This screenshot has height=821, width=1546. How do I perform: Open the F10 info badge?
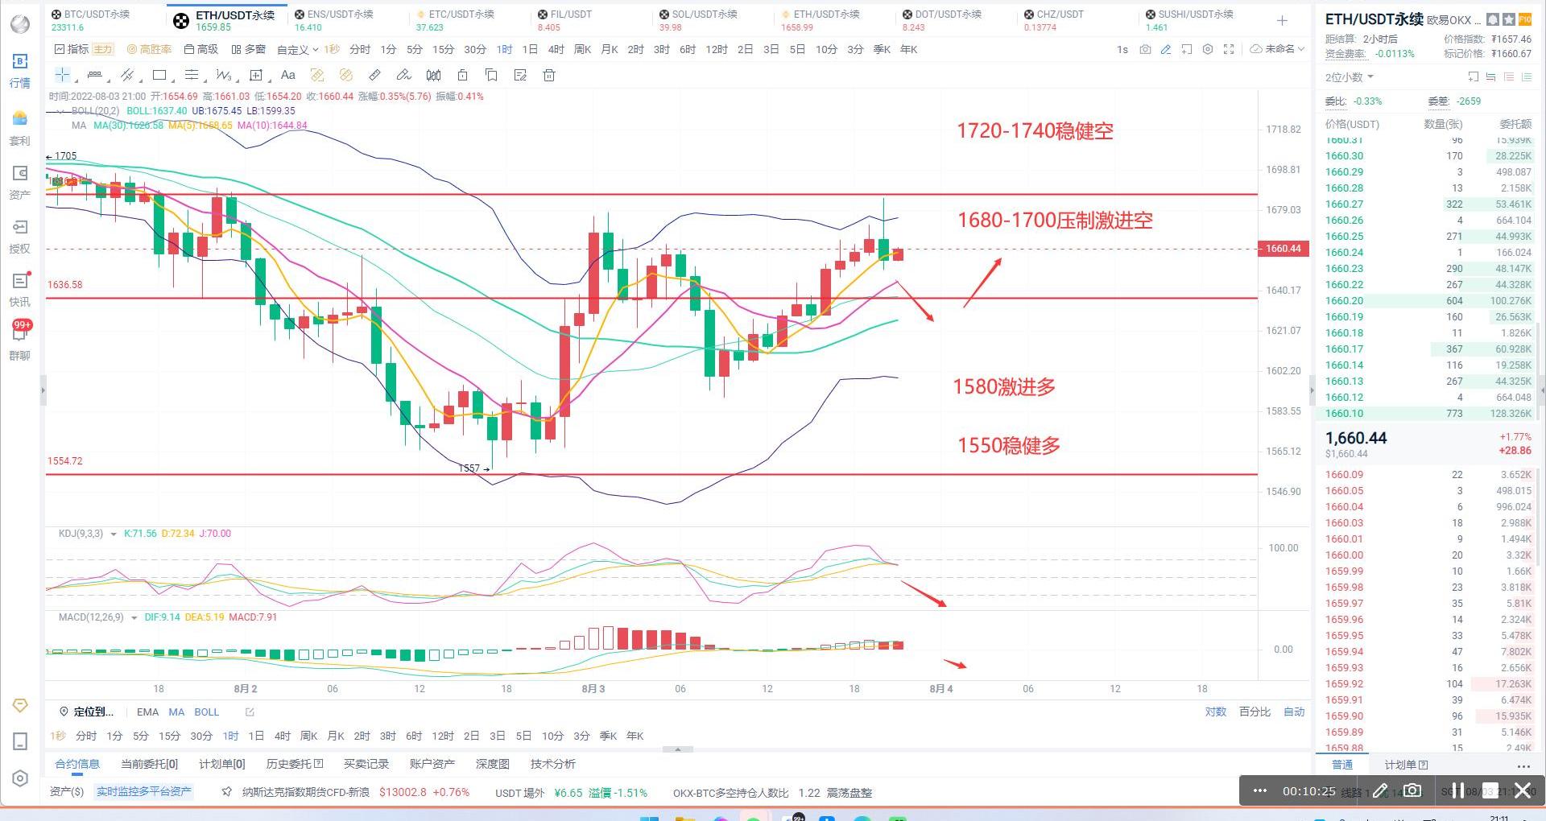1525,19
